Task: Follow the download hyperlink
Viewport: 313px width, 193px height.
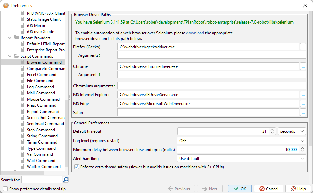Action: [x=195, y=33]
